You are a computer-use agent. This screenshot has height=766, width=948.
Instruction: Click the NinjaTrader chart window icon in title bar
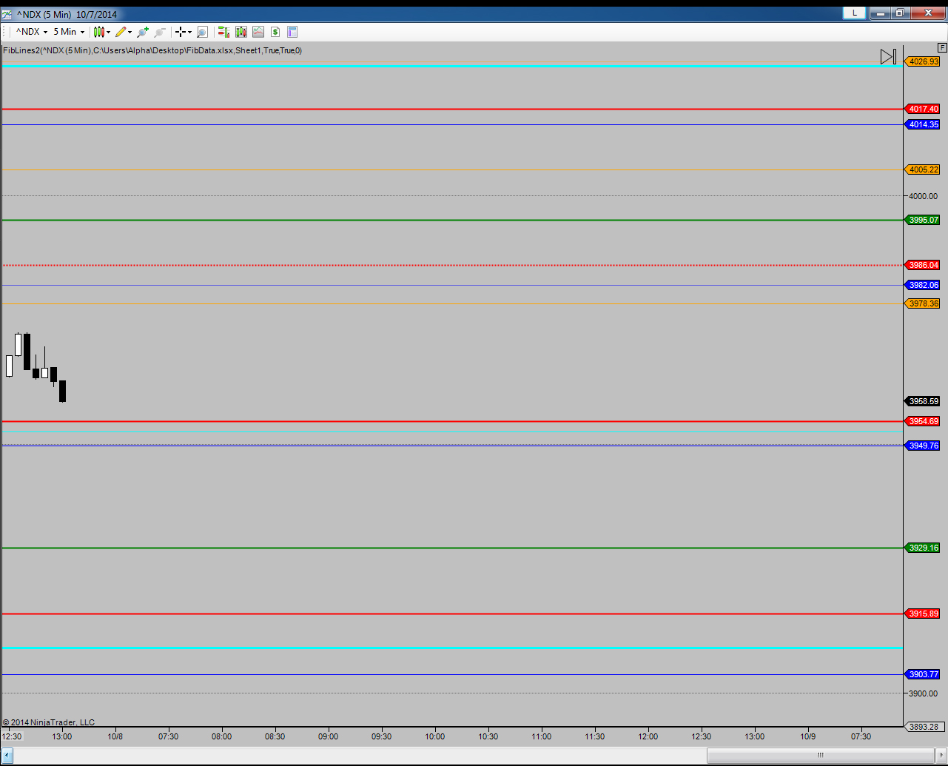point(6,14)
